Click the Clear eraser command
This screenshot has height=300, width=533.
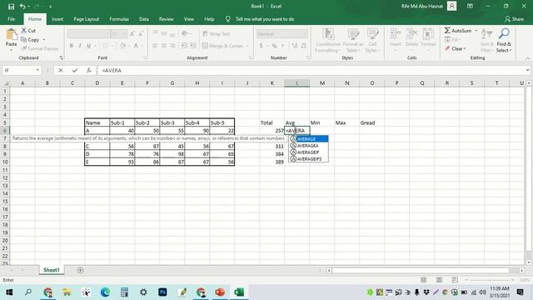454,48
